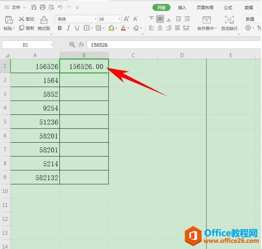Click the justify alignment icon
262x249 pixels.
[x=178, y=28]
